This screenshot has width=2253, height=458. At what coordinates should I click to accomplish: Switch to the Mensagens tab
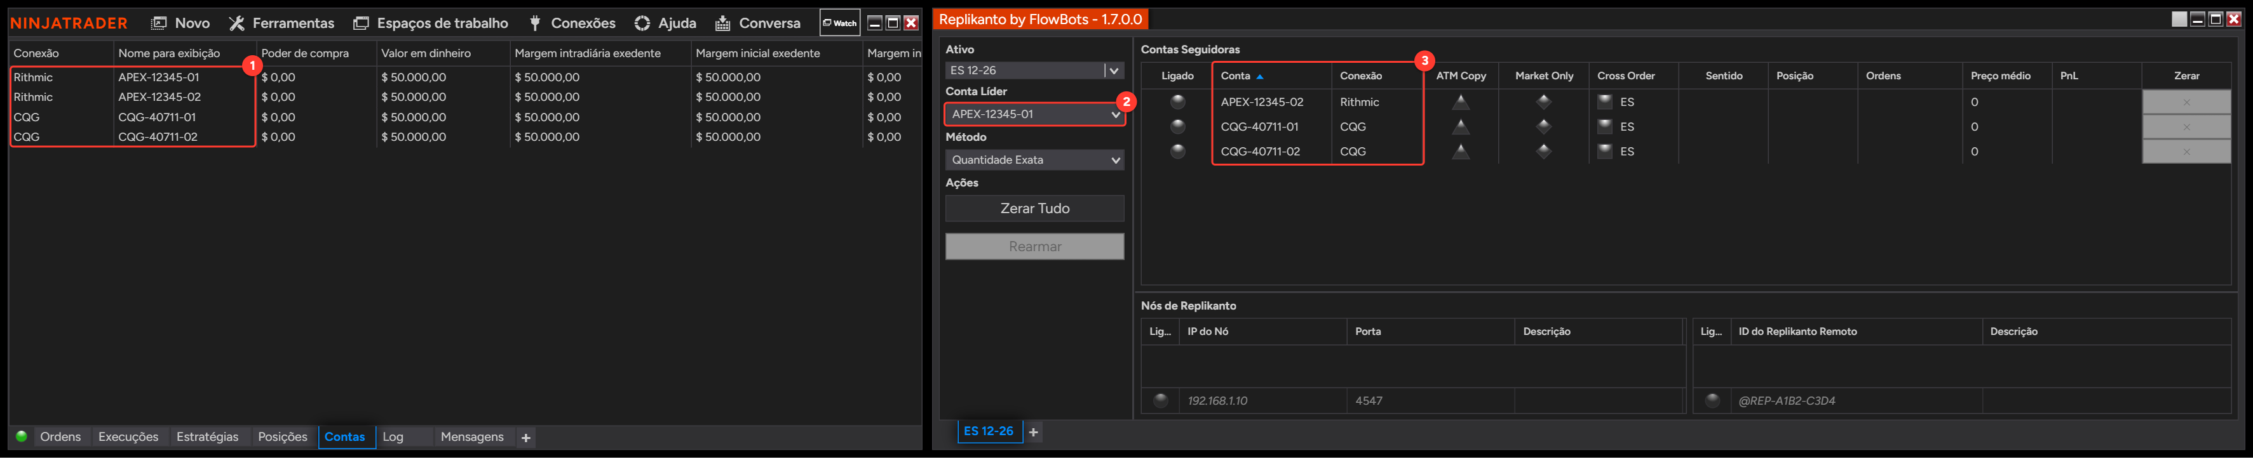[472, 436]
